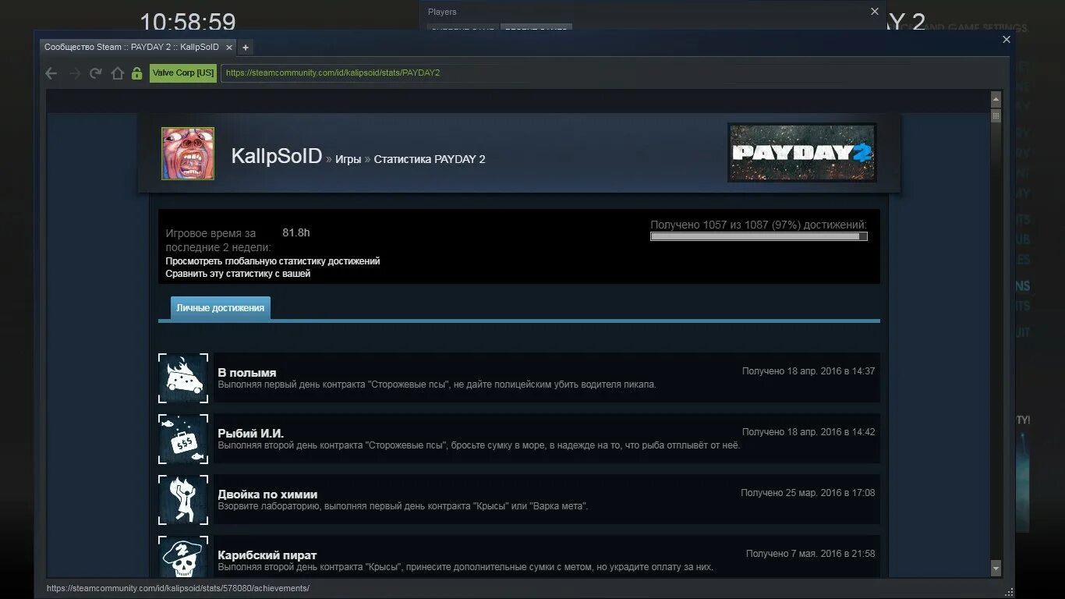Click the Valve Corp [US] certificate badge
Screen dimensions: 1065x599
(183, 73)
